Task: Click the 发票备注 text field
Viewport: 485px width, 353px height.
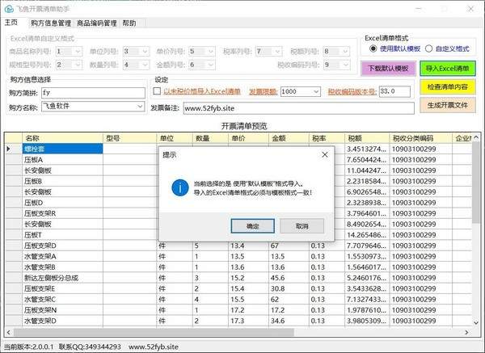Action: [297, 107]
